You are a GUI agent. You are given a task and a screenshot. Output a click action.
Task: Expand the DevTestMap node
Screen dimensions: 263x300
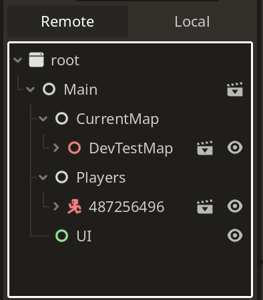56,148
